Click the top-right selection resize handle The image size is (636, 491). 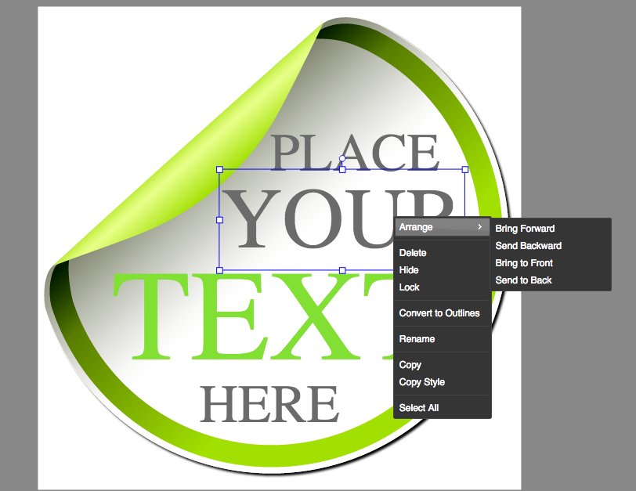465,169
